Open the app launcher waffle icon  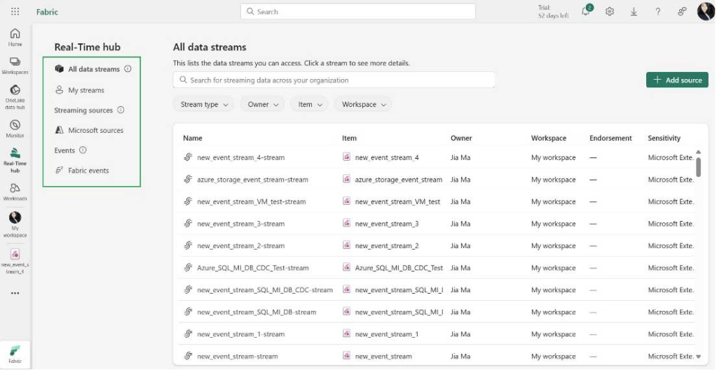click(15, 12)
